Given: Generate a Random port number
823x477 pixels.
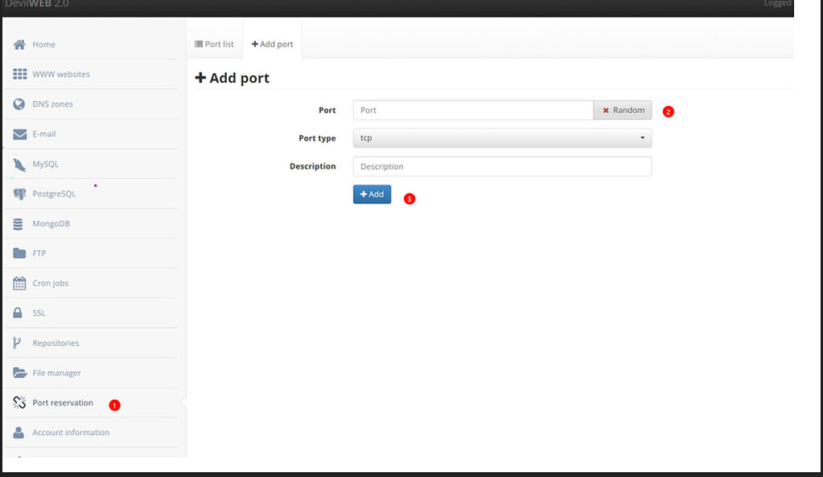Looking at the screenshot, I should [623, 110].
